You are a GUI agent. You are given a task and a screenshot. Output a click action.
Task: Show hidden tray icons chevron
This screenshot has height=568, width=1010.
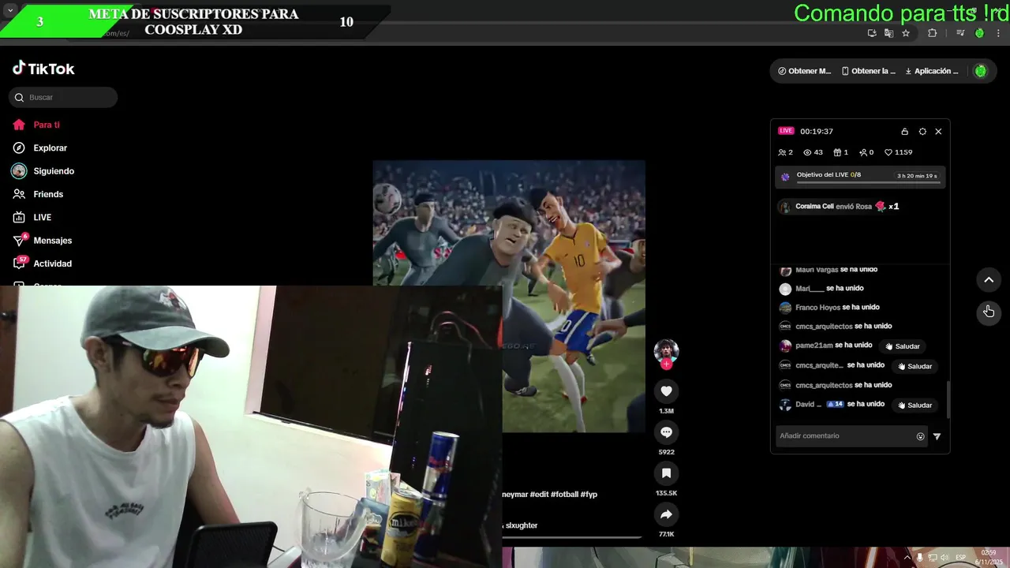pyautogui.click(x=907, y=558)
